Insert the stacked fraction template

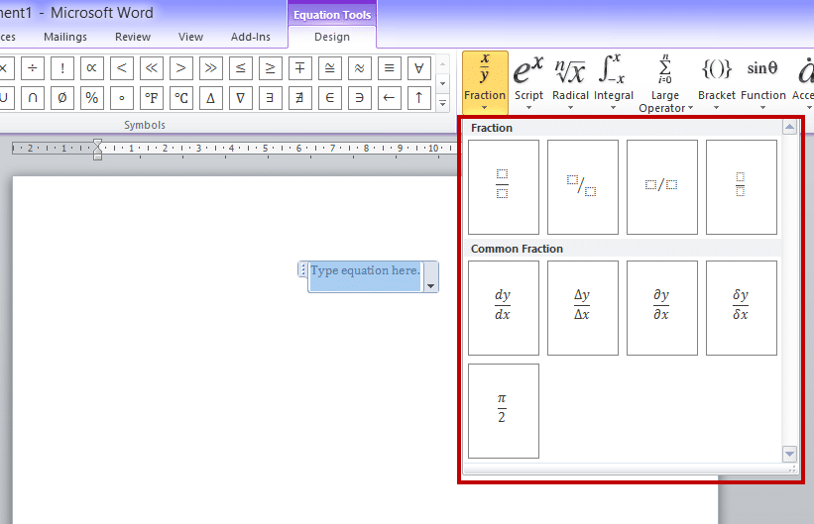coord(503,186)
